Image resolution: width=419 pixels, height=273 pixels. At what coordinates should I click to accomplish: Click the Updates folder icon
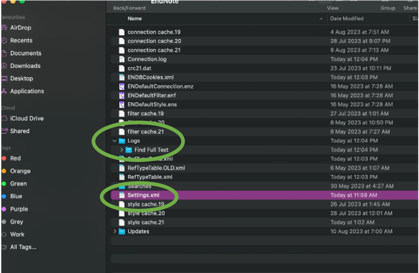pos(122,232)
